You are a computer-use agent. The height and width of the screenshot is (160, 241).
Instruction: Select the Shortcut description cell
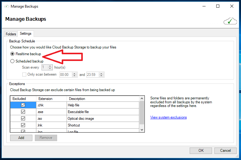coord(103,125)
